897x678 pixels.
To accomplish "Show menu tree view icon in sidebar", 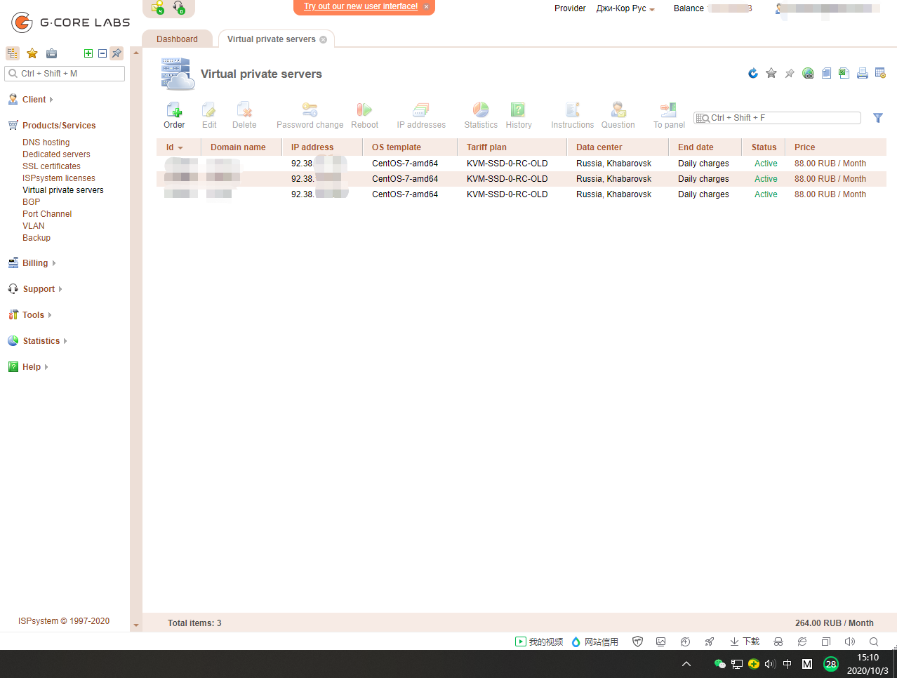I will [x=13, y=53].
